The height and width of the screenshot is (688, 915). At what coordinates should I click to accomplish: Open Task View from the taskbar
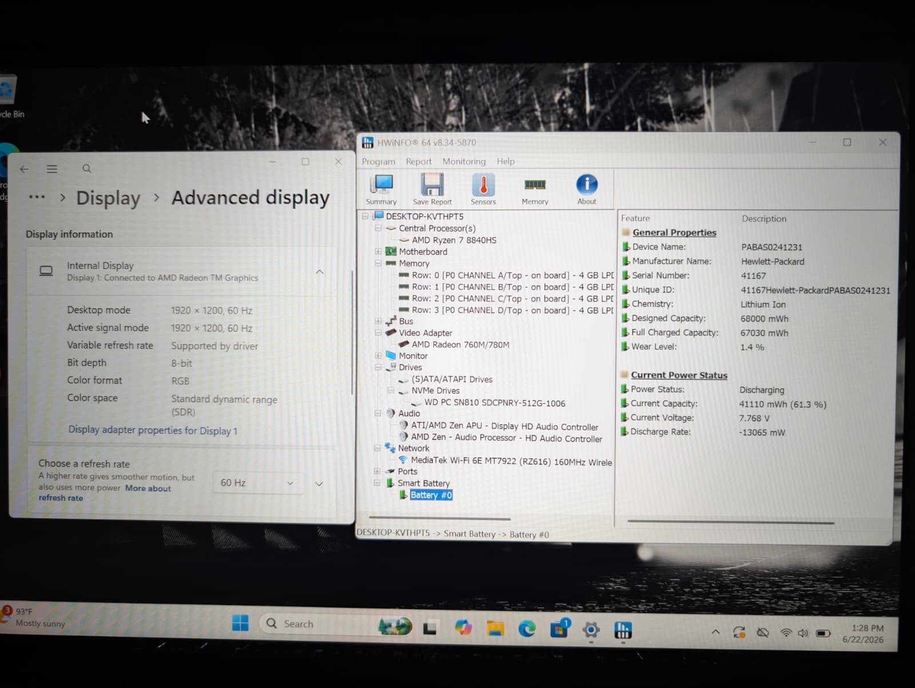(x=429, y=628)
